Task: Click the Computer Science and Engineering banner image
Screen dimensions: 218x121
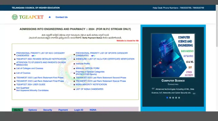Action: 173,55
